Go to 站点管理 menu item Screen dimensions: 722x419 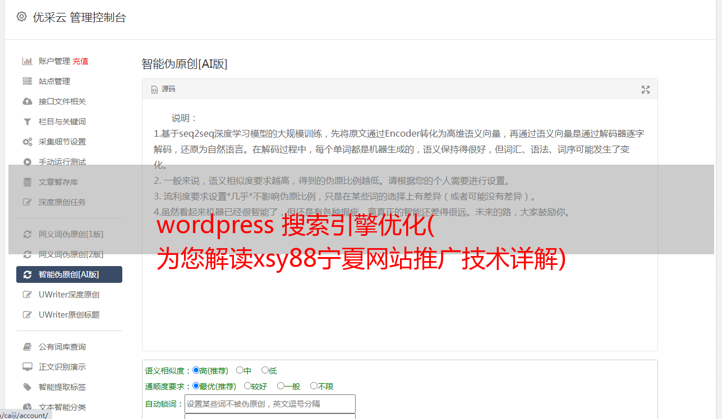click(x=54, y=81)
